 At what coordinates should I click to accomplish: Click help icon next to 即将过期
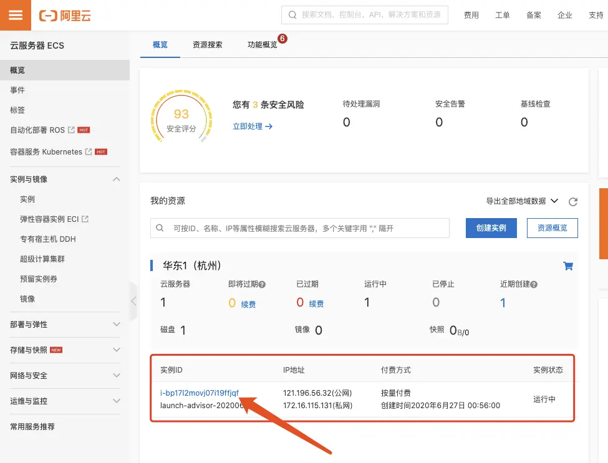click(262, 284)
